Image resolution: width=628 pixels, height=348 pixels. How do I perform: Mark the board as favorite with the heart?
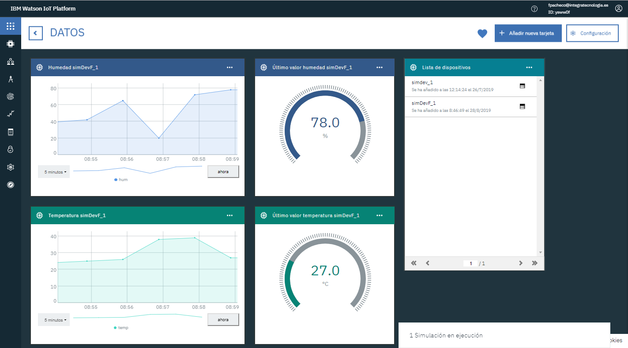click(482, 33)
